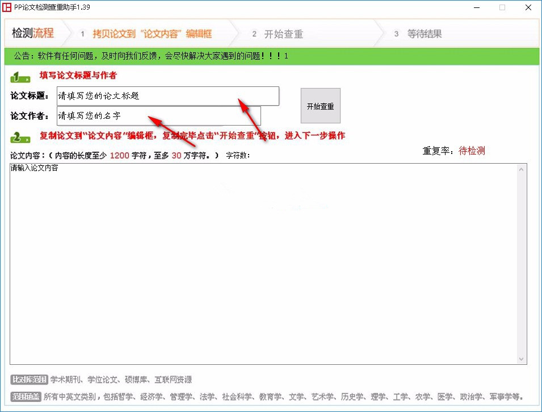Click the scrollbar down arrow icon
The height and width of the screenshot is (412, 542).
coord(522,360)
